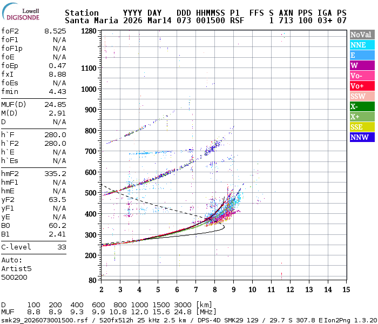Click the Vo- pink legend swatch
Screen dimensions: 378x324
[x=362, y=76]
